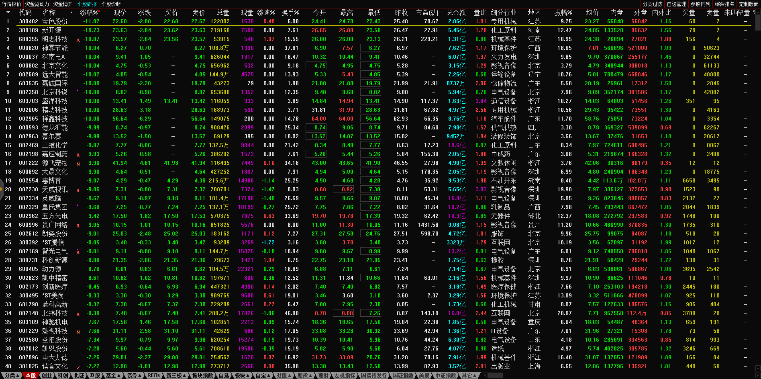The height and width of the screenshot is (379, 761).
Task: Click the scroll-up arrow on vertical scrollbar
Action: [x=757, y=12]
